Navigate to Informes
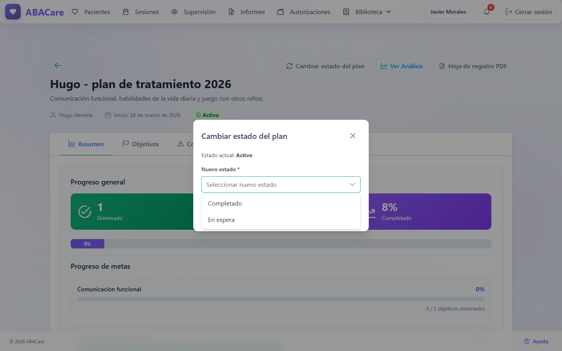The image size is (562, 351). pyautogui.click(x=247, y=12)
